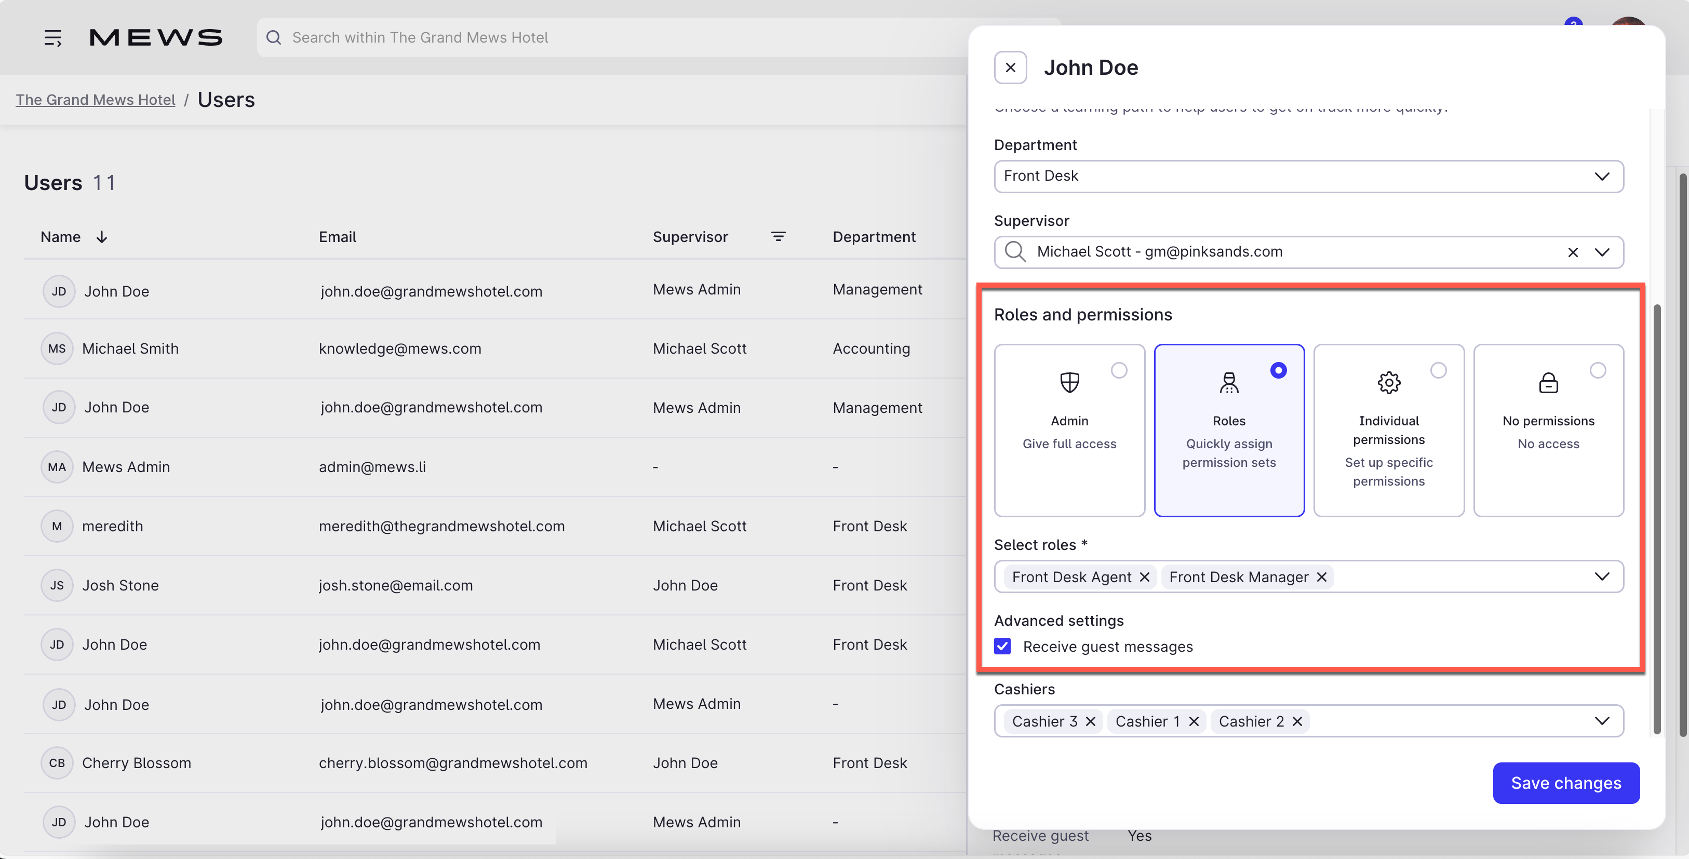Remove the Front Desk Agent role tag
Screen dimensions: 1689x859
1145,577
